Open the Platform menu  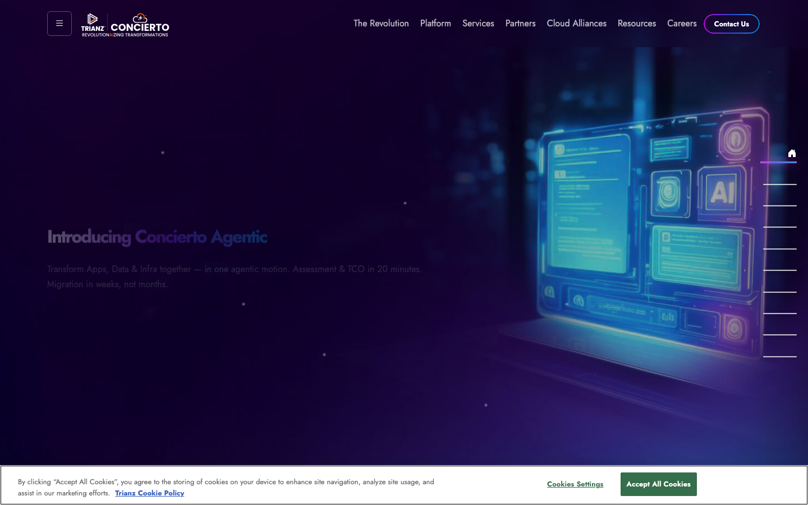(435, 24)
